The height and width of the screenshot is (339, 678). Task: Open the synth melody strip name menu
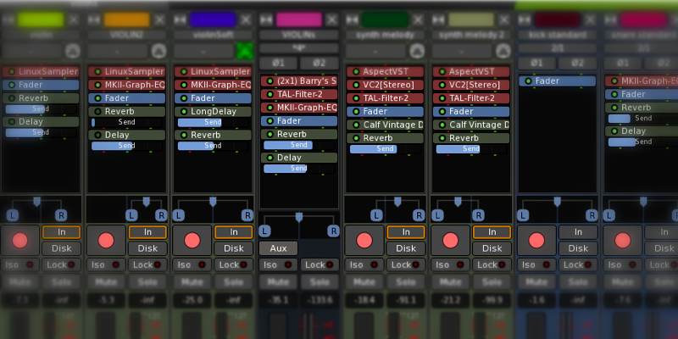point(385,35)
